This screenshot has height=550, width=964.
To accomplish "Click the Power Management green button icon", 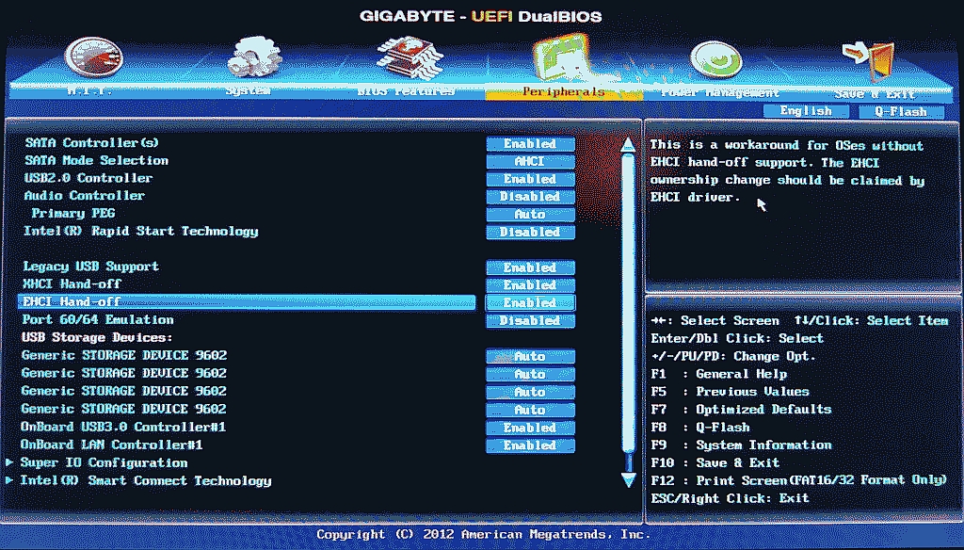I will (715, 59).
